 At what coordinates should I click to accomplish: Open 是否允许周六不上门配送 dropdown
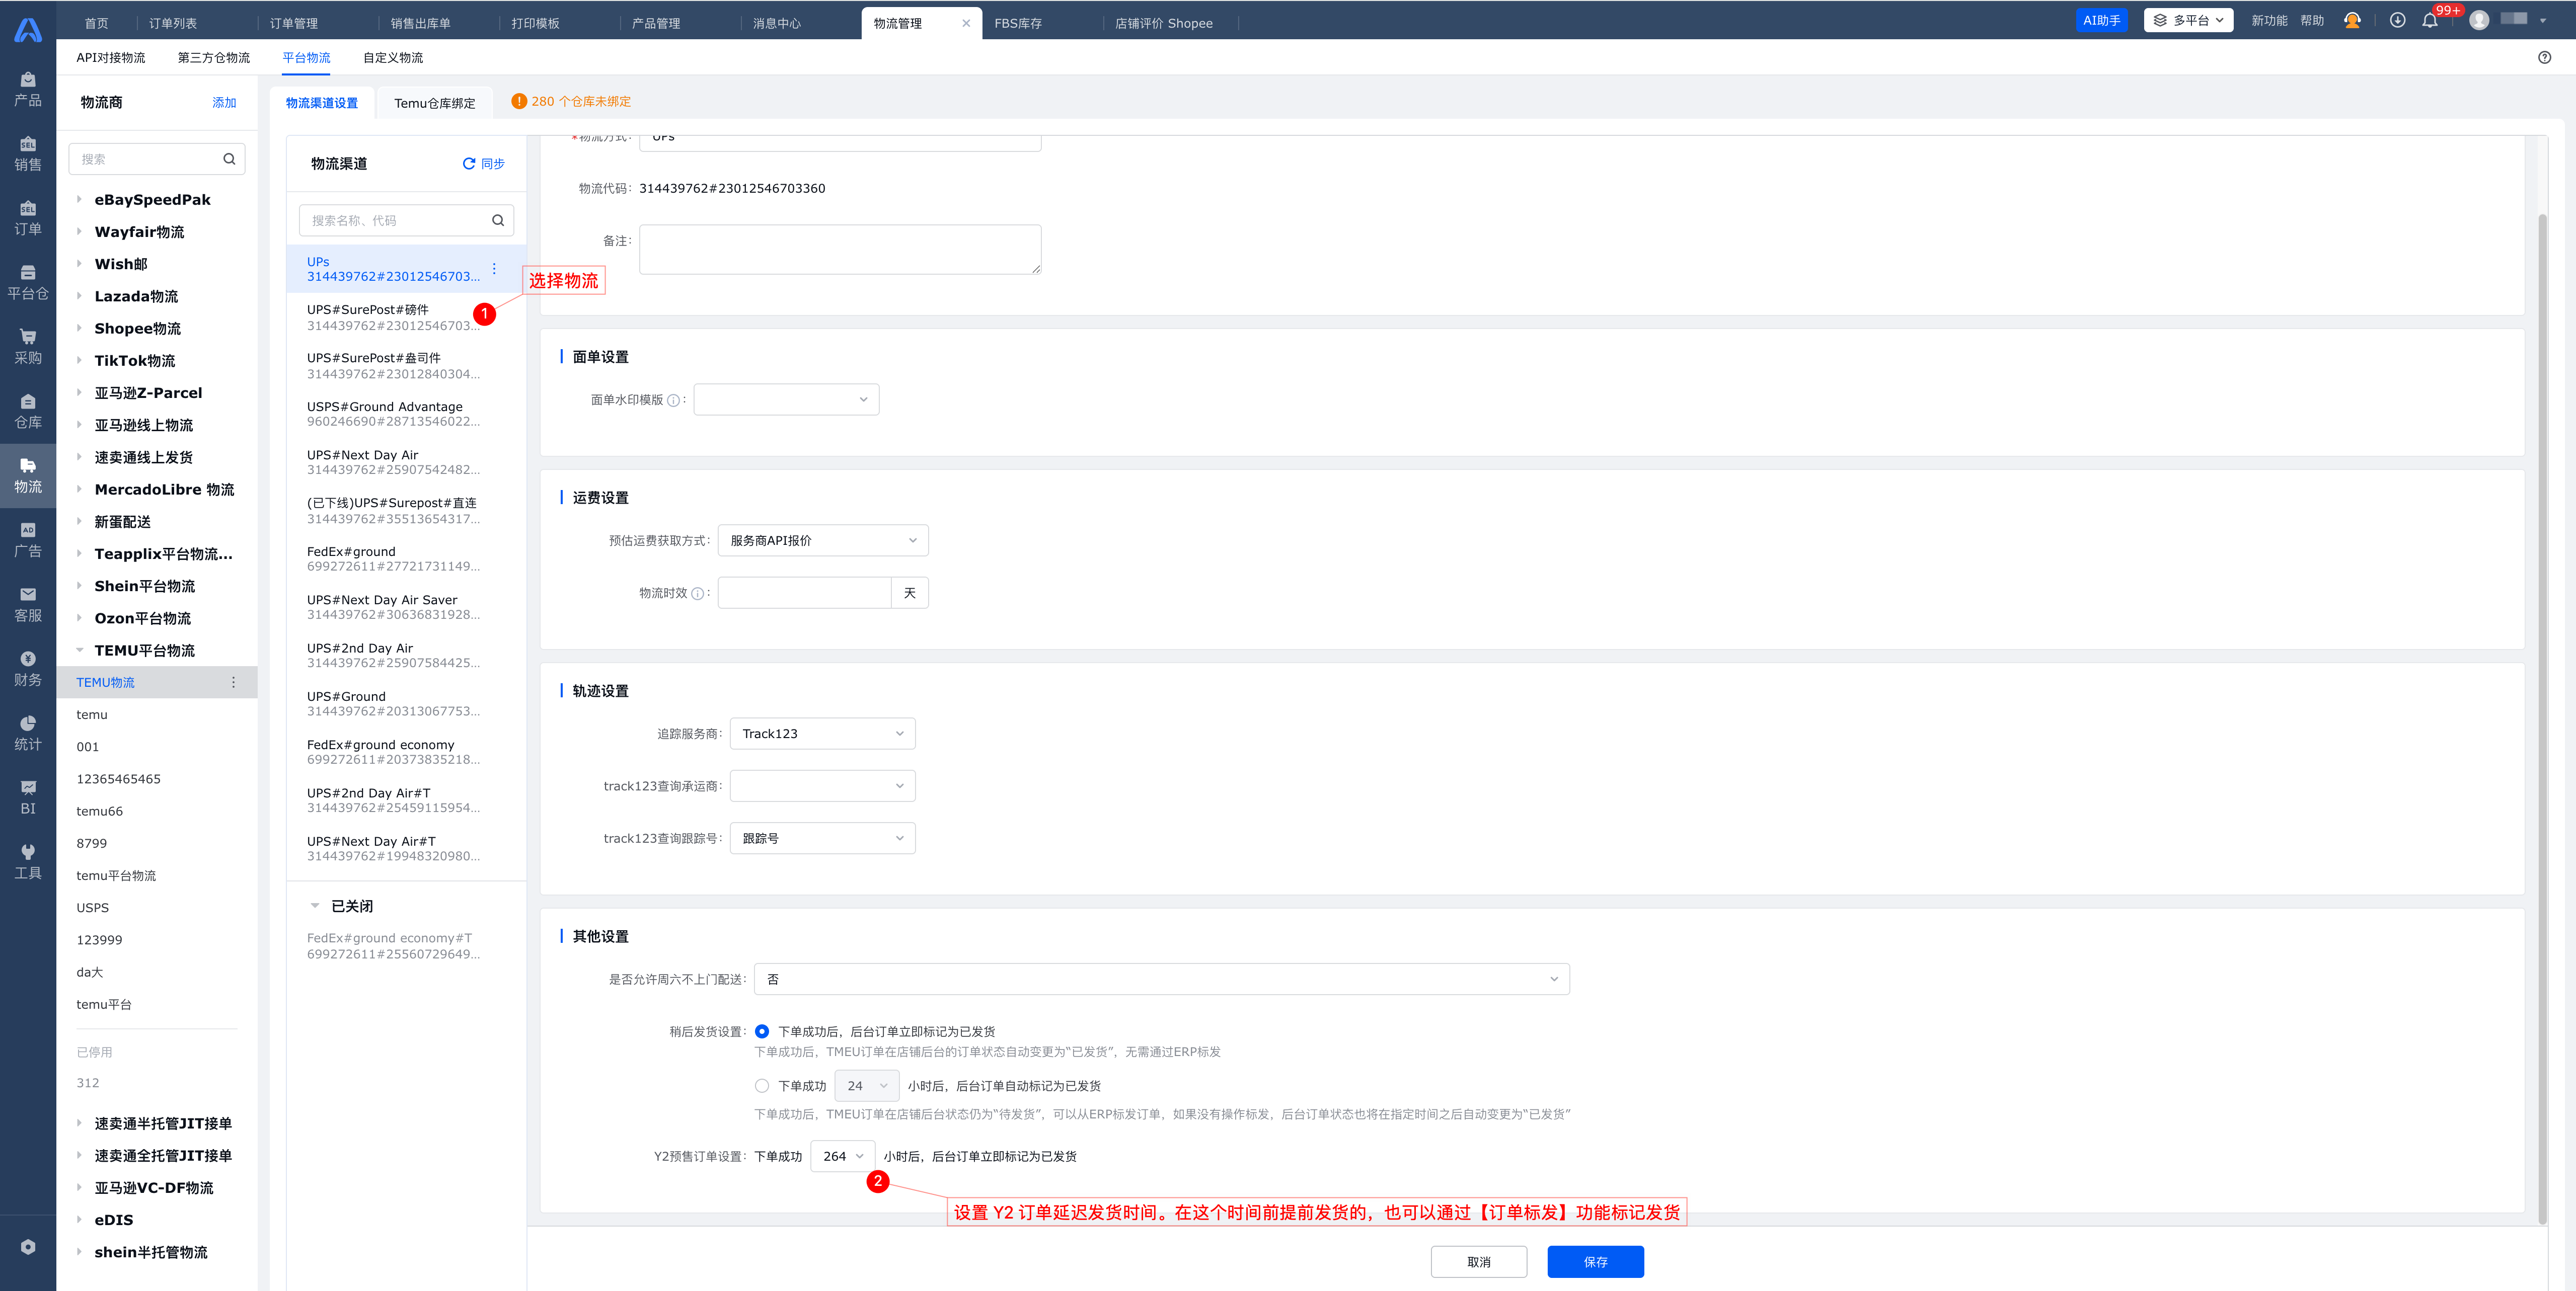(x=1161, y=979)
